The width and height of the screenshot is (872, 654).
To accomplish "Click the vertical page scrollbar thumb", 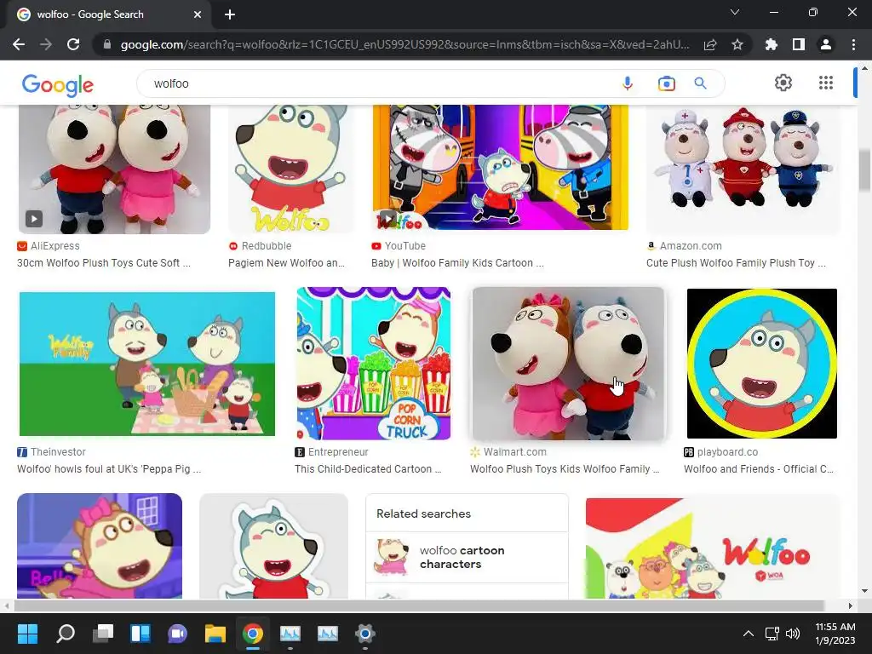I will (x=864, y=170).
